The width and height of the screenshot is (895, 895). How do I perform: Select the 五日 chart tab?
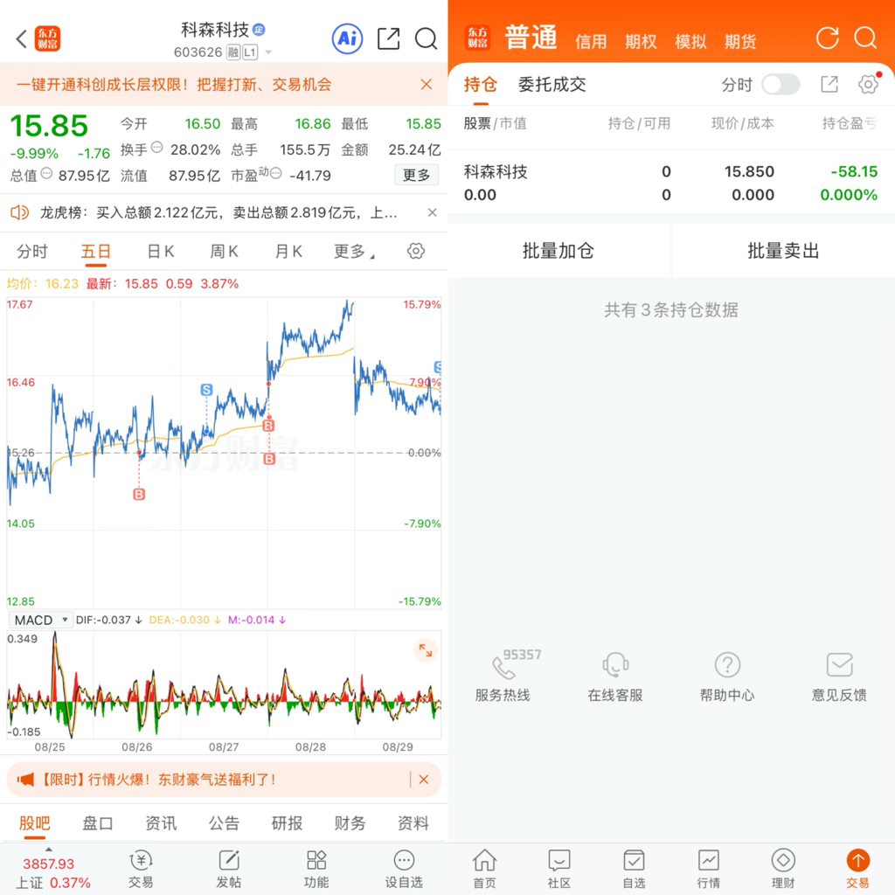click(x=95, y=251)
